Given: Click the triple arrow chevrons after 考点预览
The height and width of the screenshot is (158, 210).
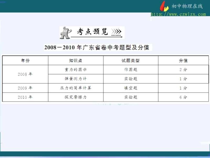Looking at the screenshot, I should click(x=116, y=32).
